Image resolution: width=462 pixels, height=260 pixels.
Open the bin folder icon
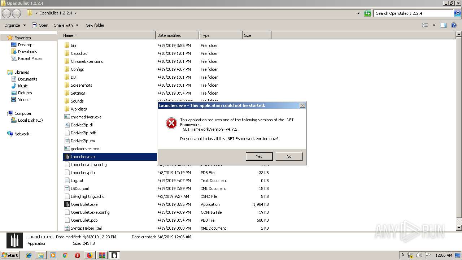point(67,45)
